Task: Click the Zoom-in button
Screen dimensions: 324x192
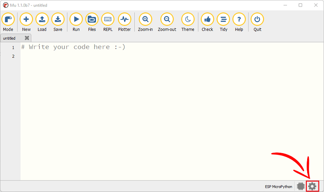Action: click(x=146, y=22)
